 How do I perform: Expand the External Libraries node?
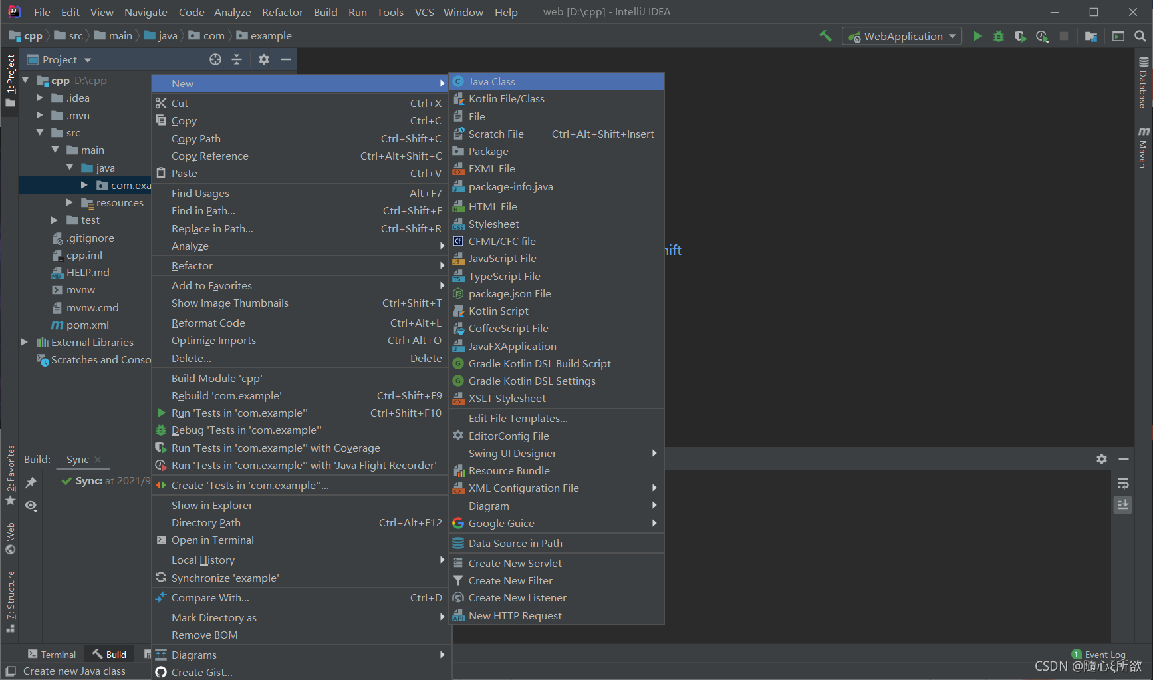tap(25, 342)
